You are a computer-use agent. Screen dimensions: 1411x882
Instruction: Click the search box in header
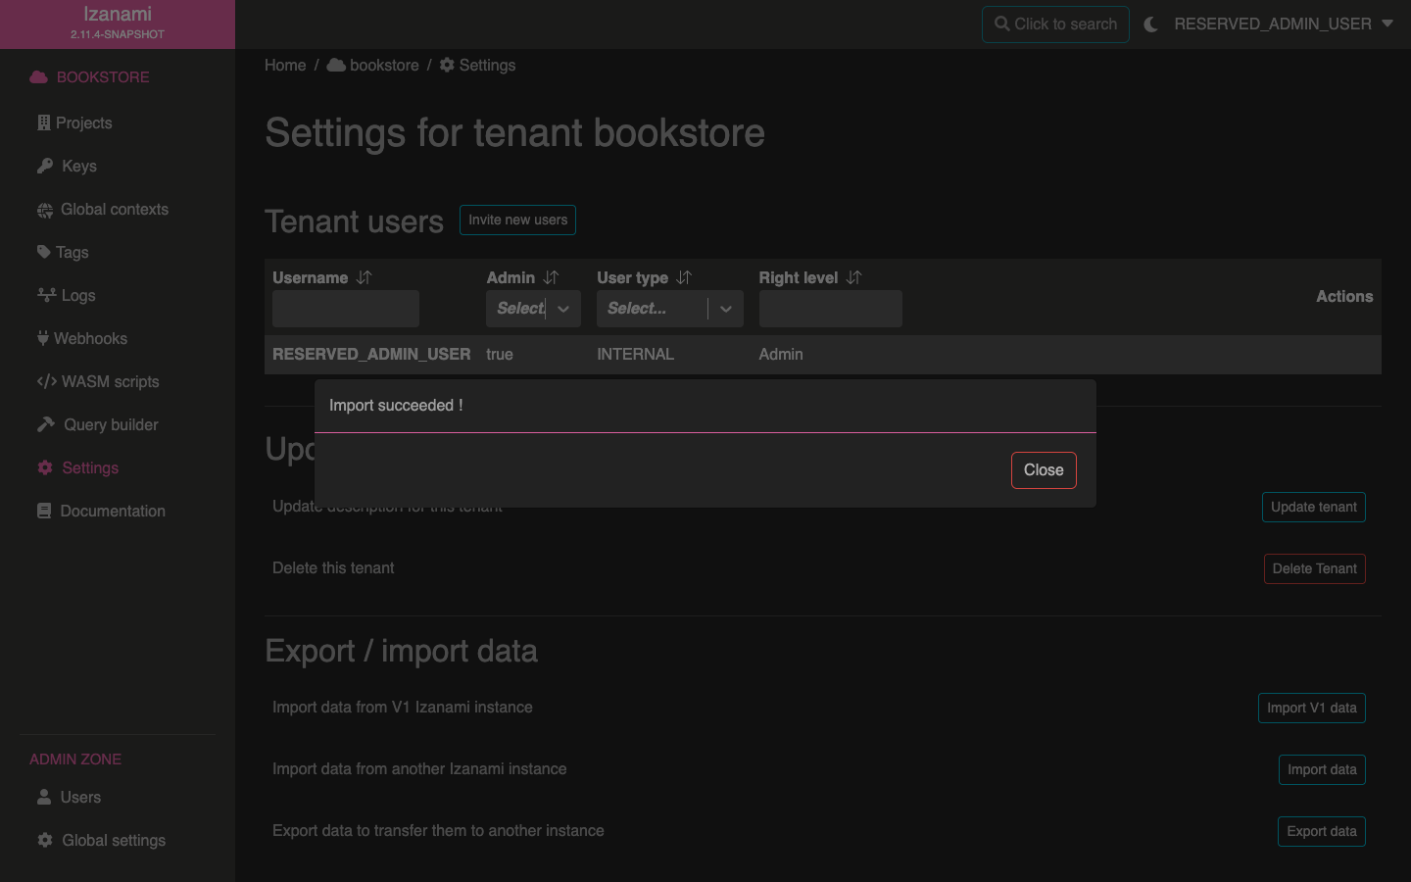pos(1055,24)
